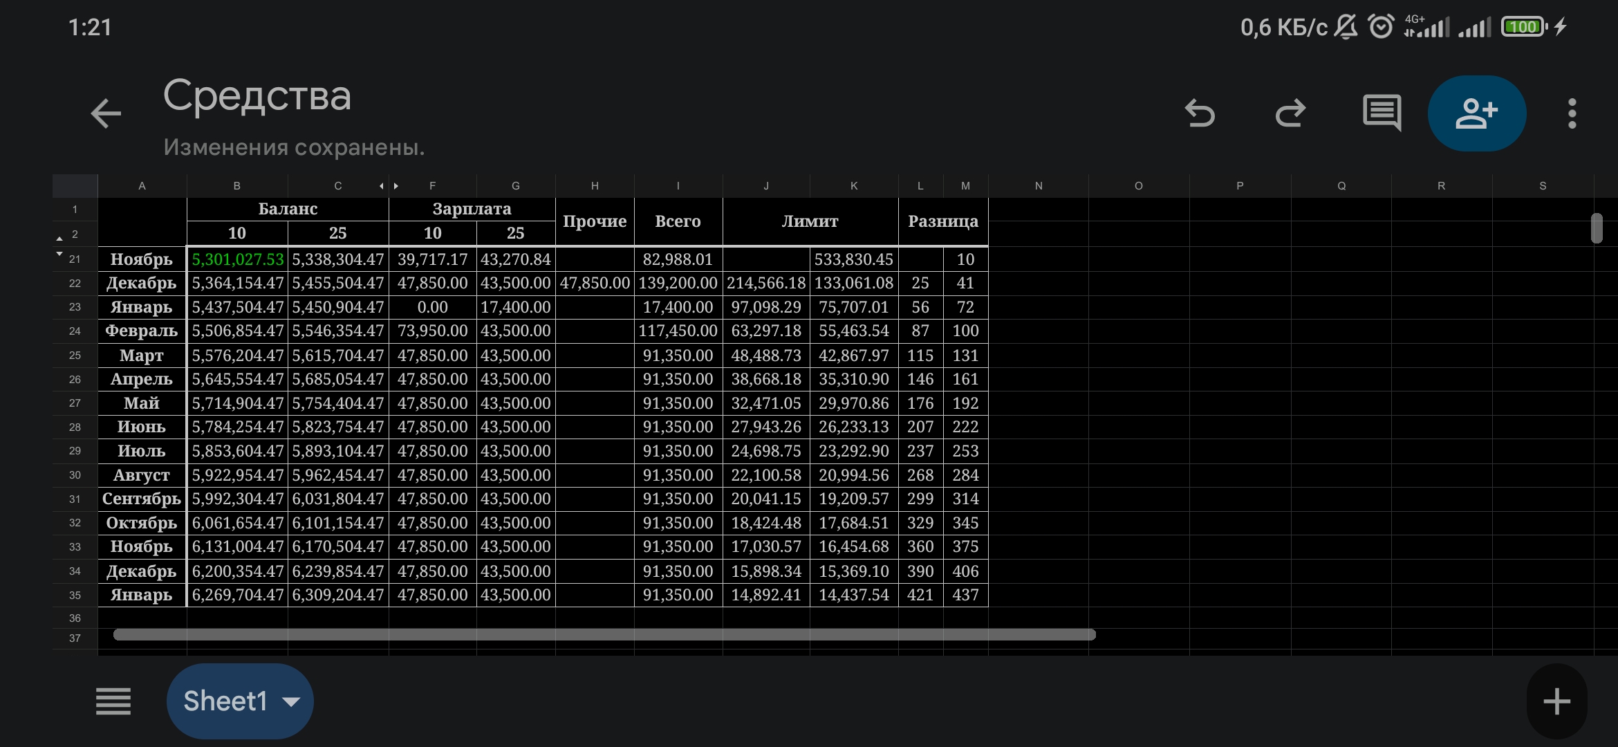Select the Баланс header cell
Viewport: 1618px width, 747px height.
click(x=288, y=209)
